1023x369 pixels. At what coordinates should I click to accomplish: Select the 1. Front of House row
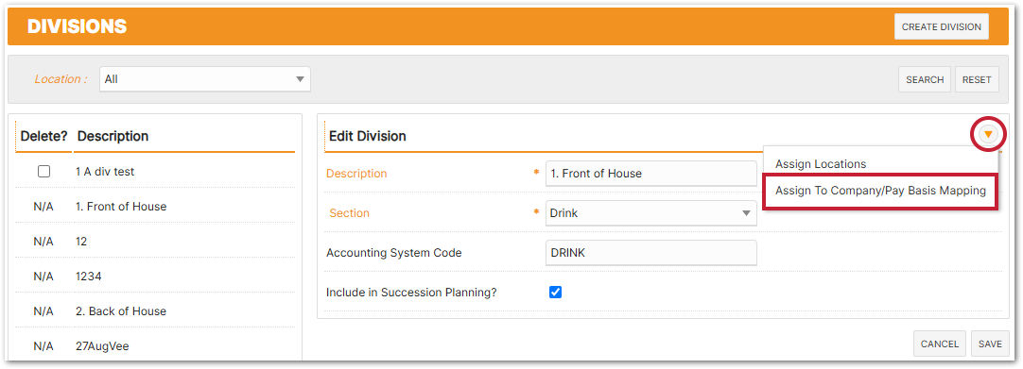[x=155, y=207]
